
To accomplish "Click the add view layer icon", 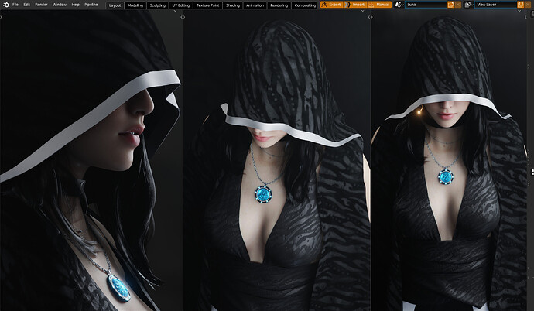I will click(520, 5).
